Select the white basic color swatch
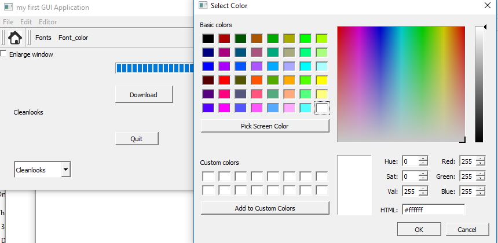This screenshot has width=498, height=243. click(x=322, y=108)
